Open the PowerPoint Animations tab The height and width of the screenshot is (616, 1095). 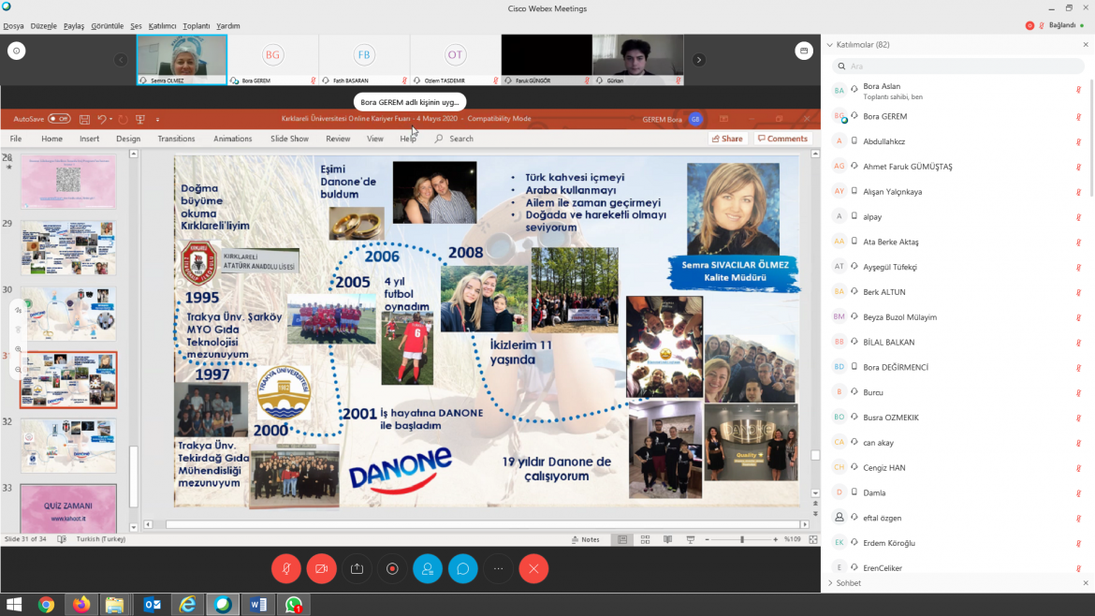[x=232, y=139]
